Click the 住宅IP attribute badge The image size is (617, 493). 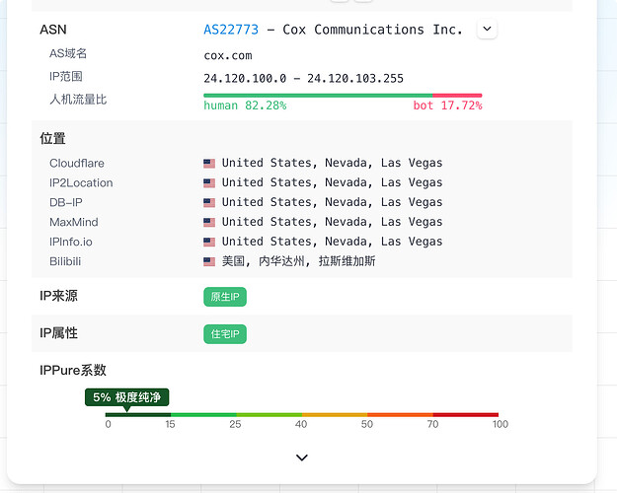225,334
